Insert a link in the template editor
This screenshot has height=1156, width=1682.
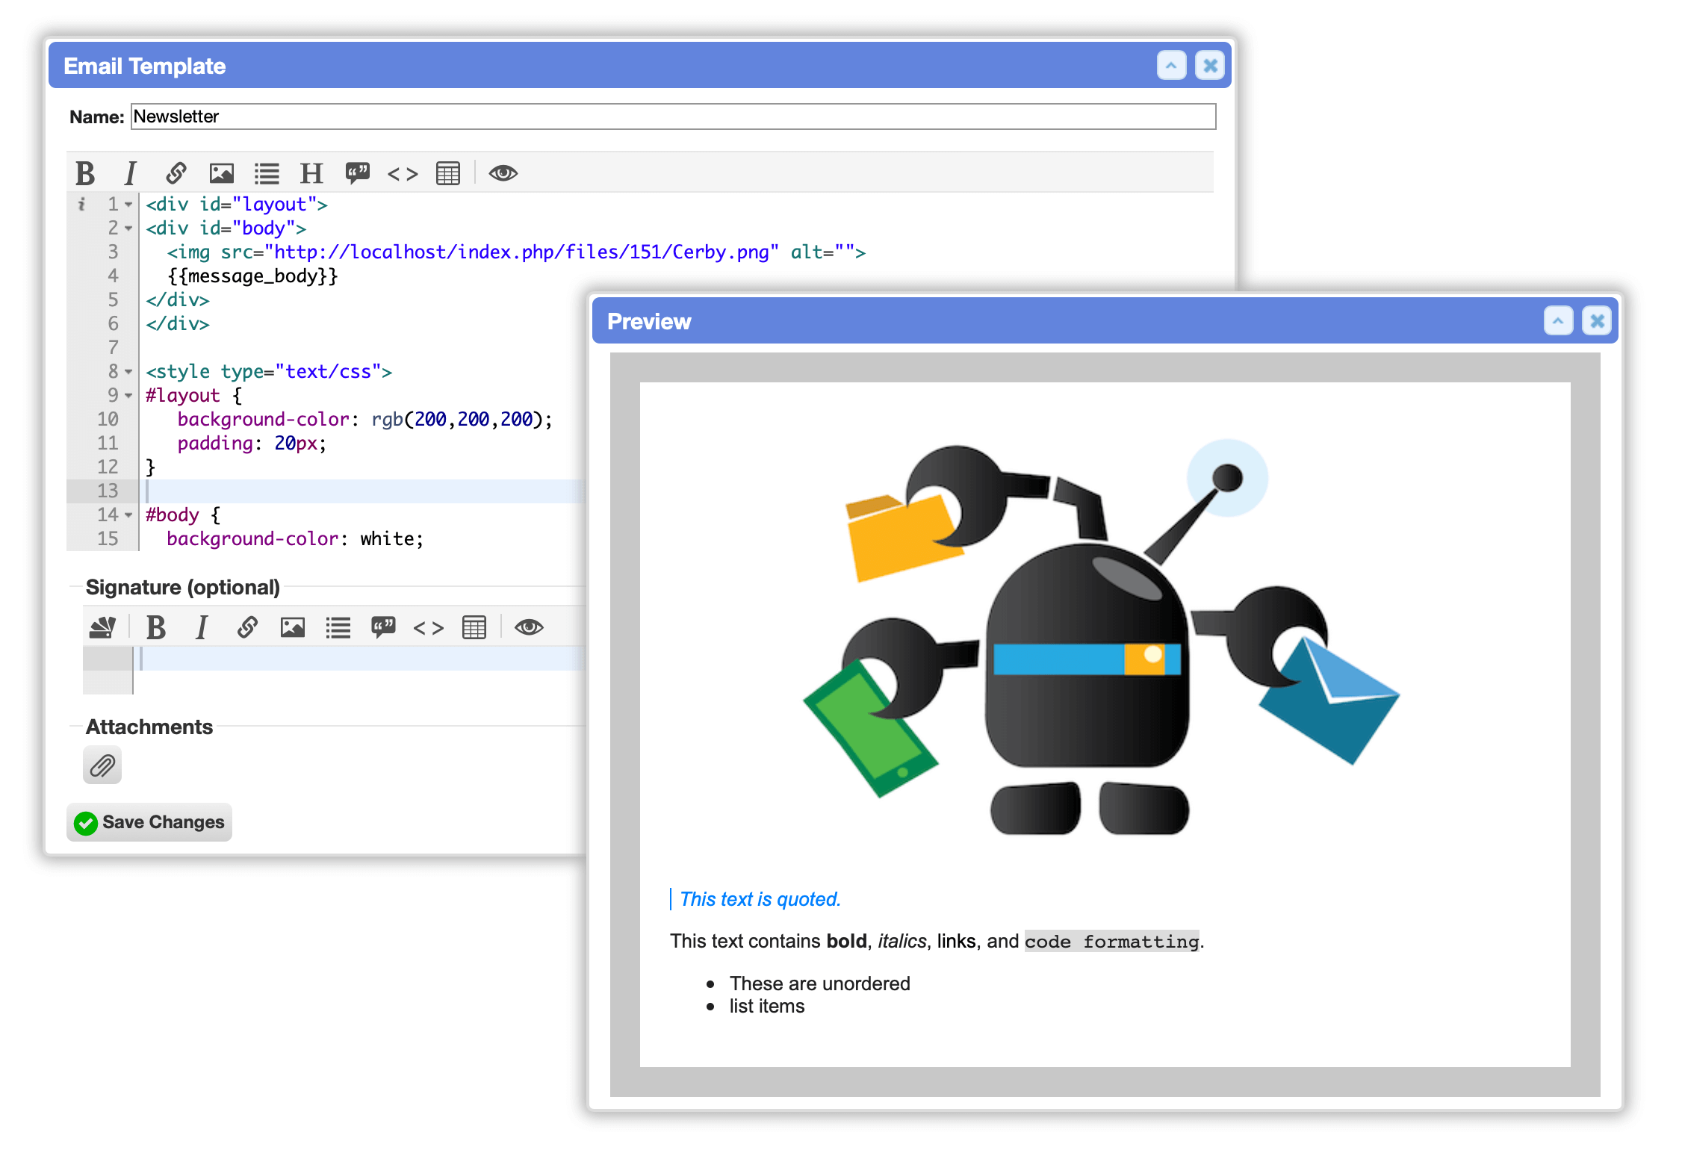point(176,173)
